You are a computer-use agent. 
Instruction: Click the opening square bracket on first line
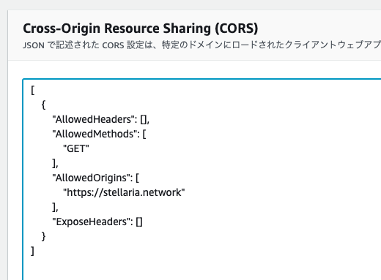pyautogui.click(x=33, y=91)
